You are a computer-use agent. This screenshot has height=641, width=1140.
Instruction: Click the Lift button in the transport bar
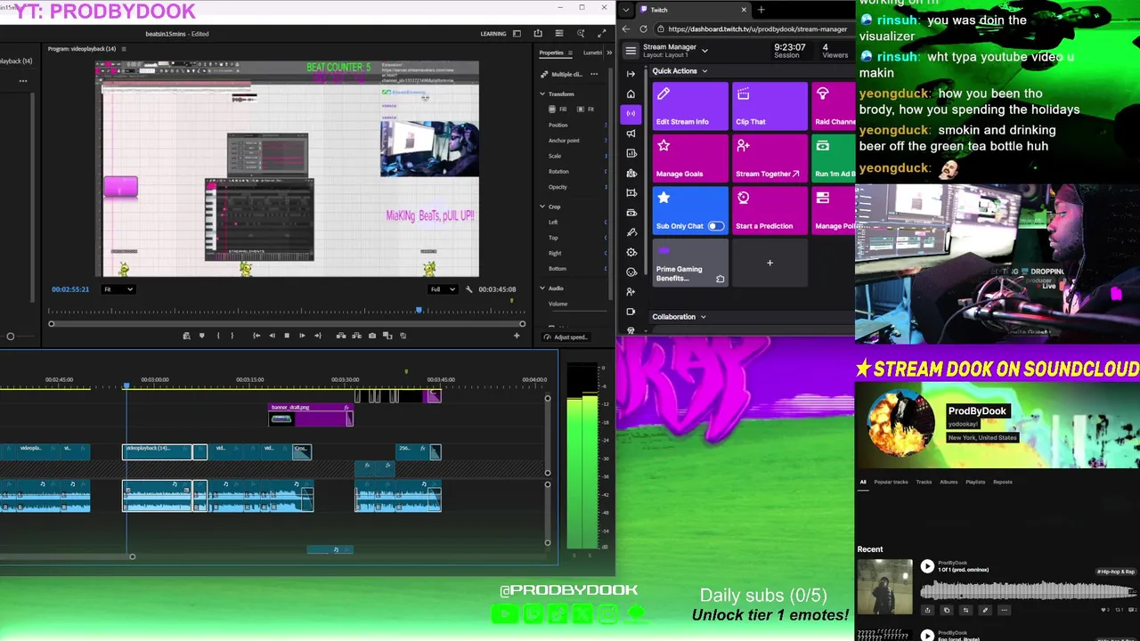pos(340,336)
